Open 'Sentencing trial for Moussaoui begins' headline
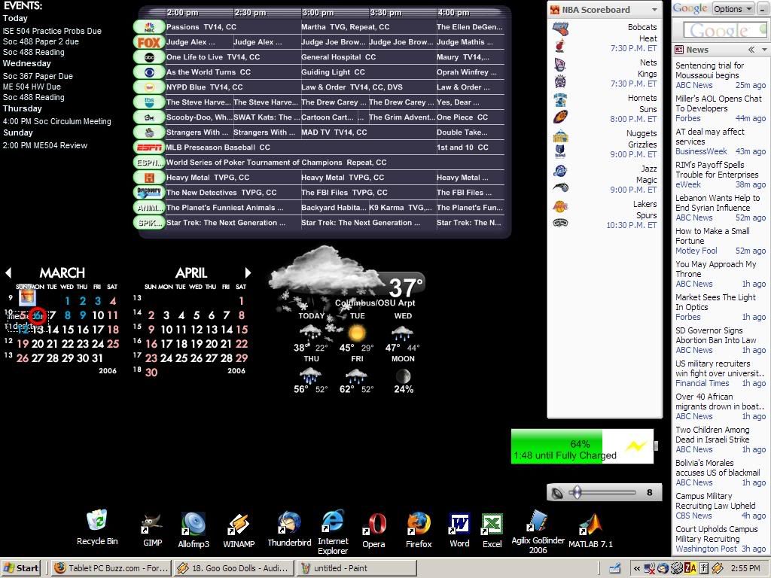The height and width of the screenshot is (578, 771). point(709,70)
